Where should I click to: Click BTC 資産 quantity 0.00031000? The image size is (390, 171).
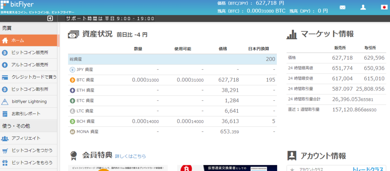[x=145, y=80]
